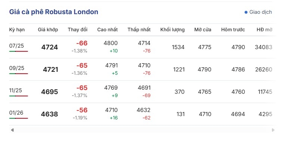Viewport: 283px width, 141px height.
Task: Open the 09/25 contract term
Action: 16,68
